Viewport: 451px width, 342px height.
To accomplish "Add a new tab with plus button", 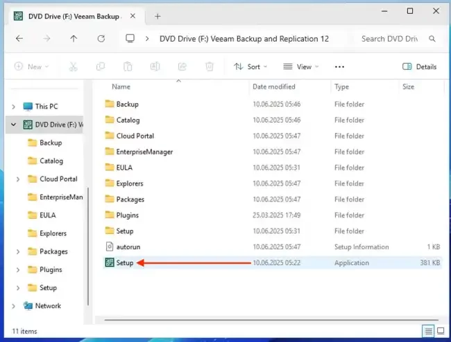I will tap(158, 17).
